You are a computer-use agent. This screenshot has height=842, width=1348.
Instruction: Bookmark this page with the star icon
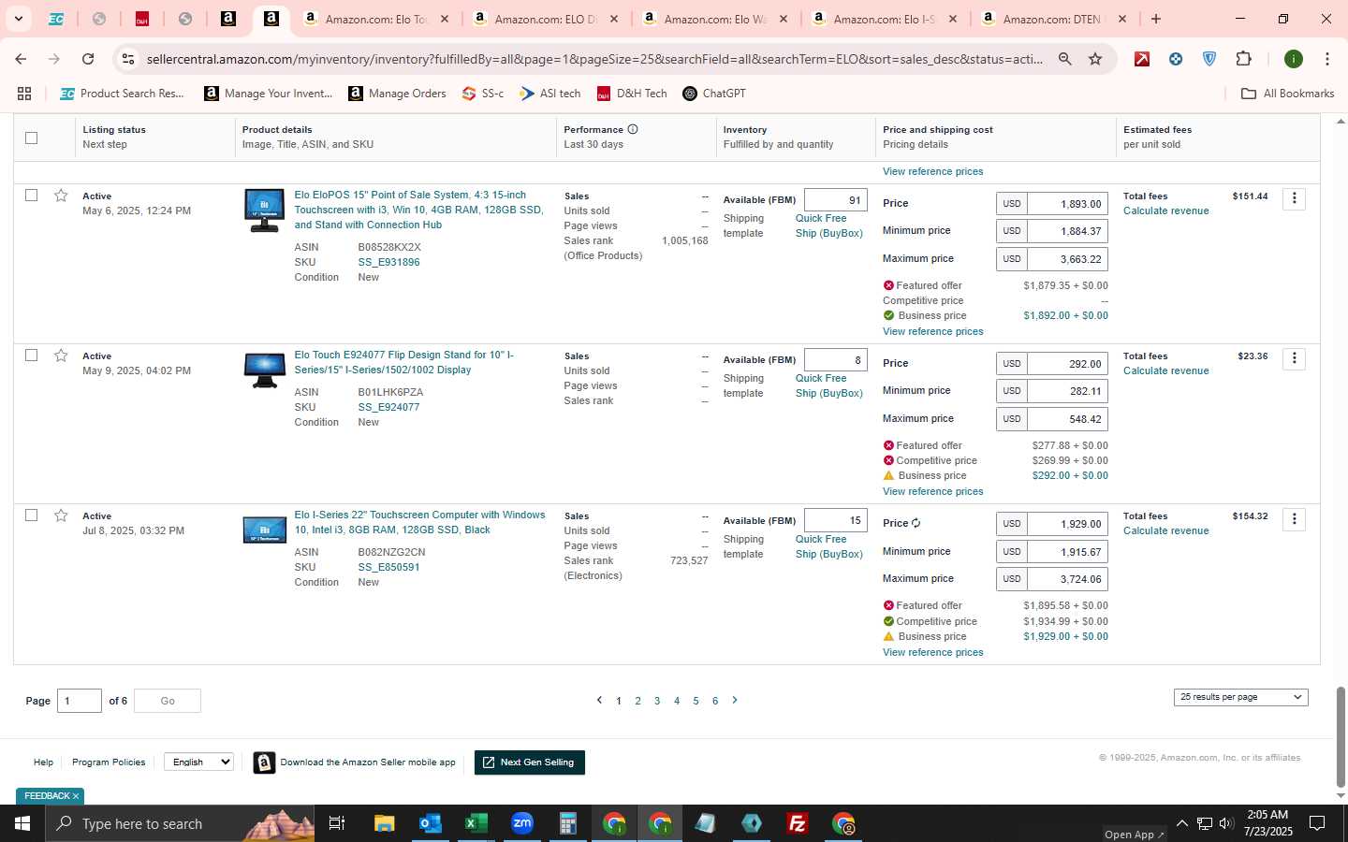tap(1095, 59)
